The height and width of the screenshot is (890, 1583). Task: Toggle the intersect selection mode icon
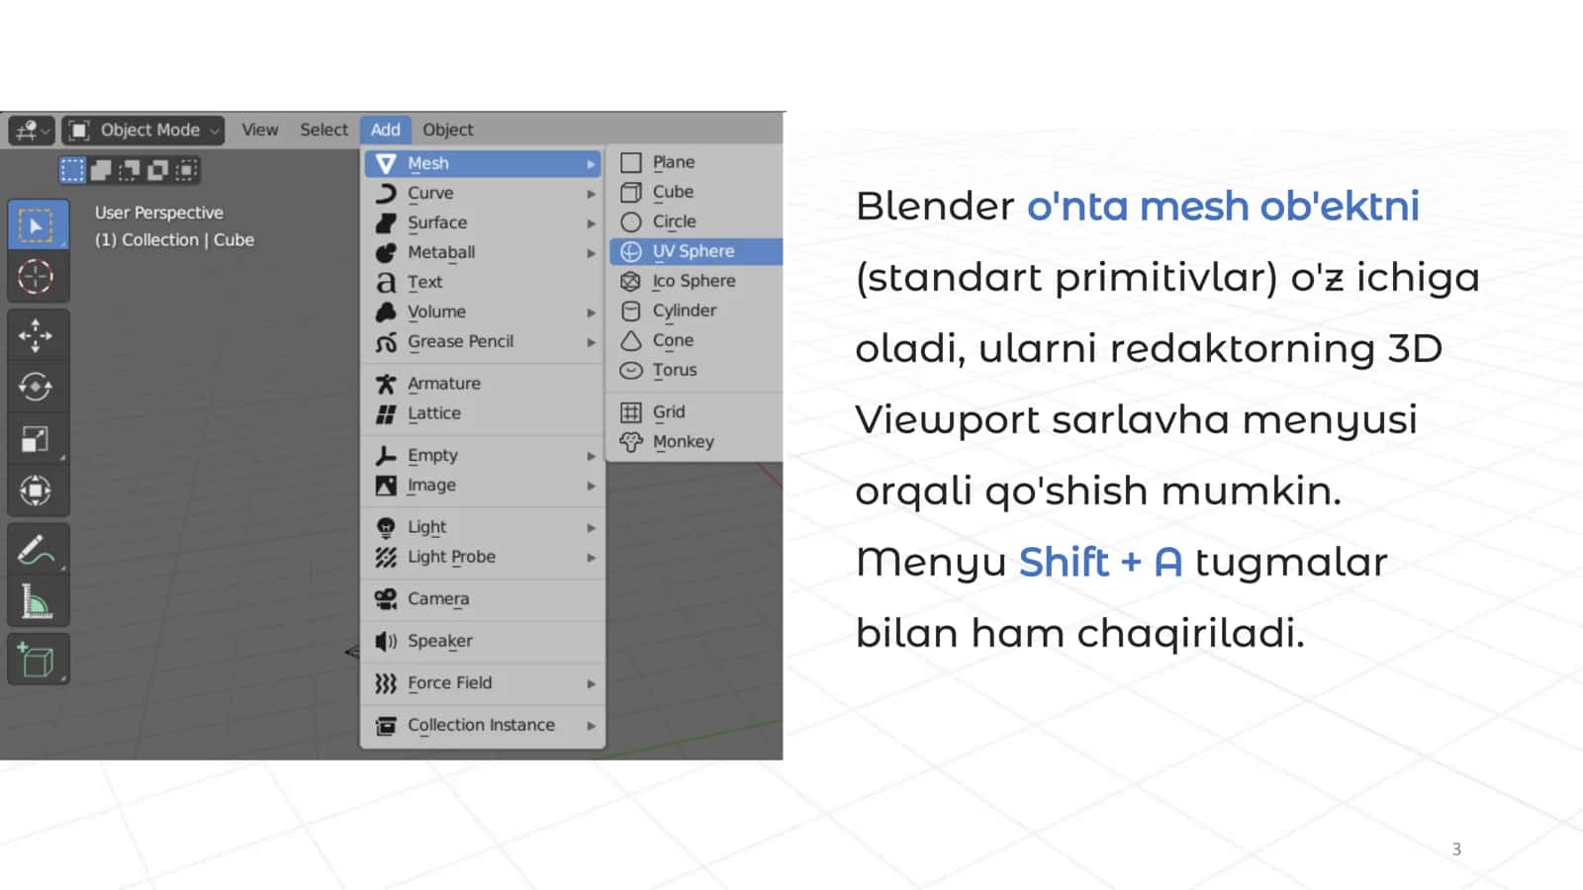pyautogui.click(x=186, y=170)
